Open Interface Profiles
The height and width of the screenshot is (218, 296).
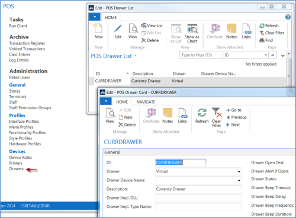24,121
